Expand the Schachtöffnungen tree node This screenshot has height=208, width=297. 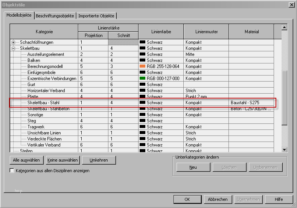(x=14, y=42)
